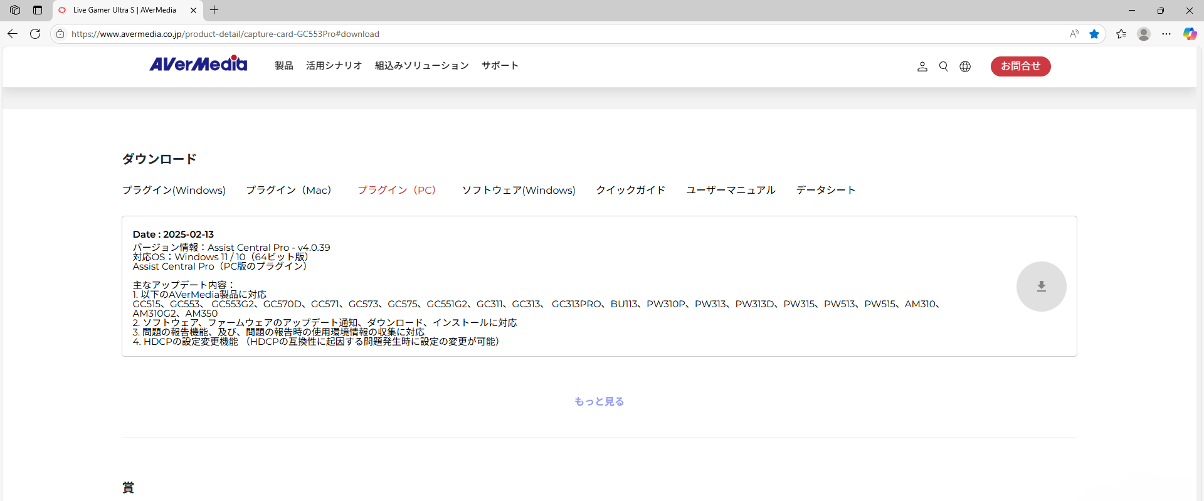Click the バージョン情報 Assist Central Pro line

coord(231,248)
